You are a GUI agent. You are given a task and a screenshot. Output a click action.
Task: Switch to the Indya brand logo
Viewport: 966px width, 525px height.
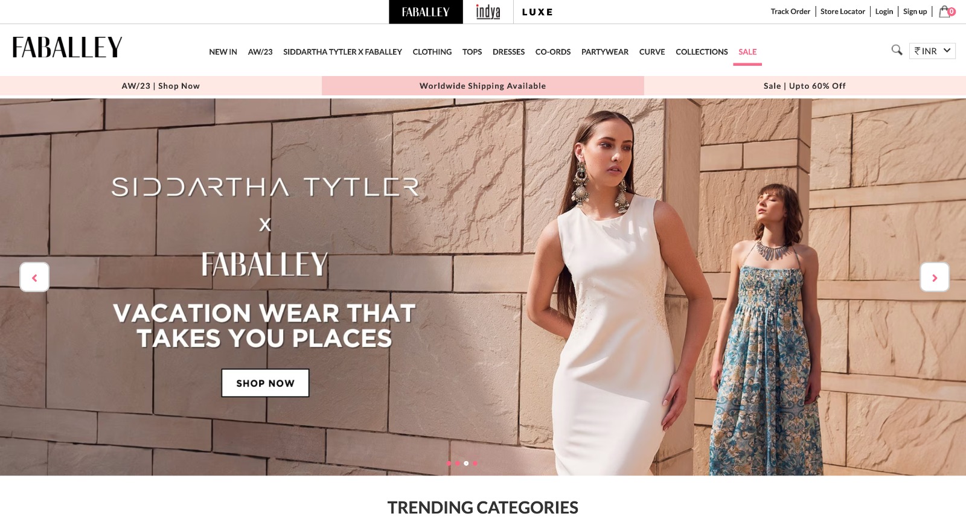pos(488,12)
